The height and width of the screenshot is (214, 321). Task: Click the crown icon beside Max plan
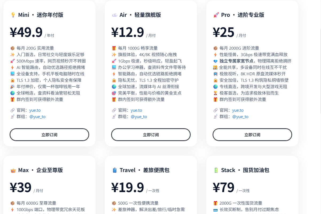point(13,170)
